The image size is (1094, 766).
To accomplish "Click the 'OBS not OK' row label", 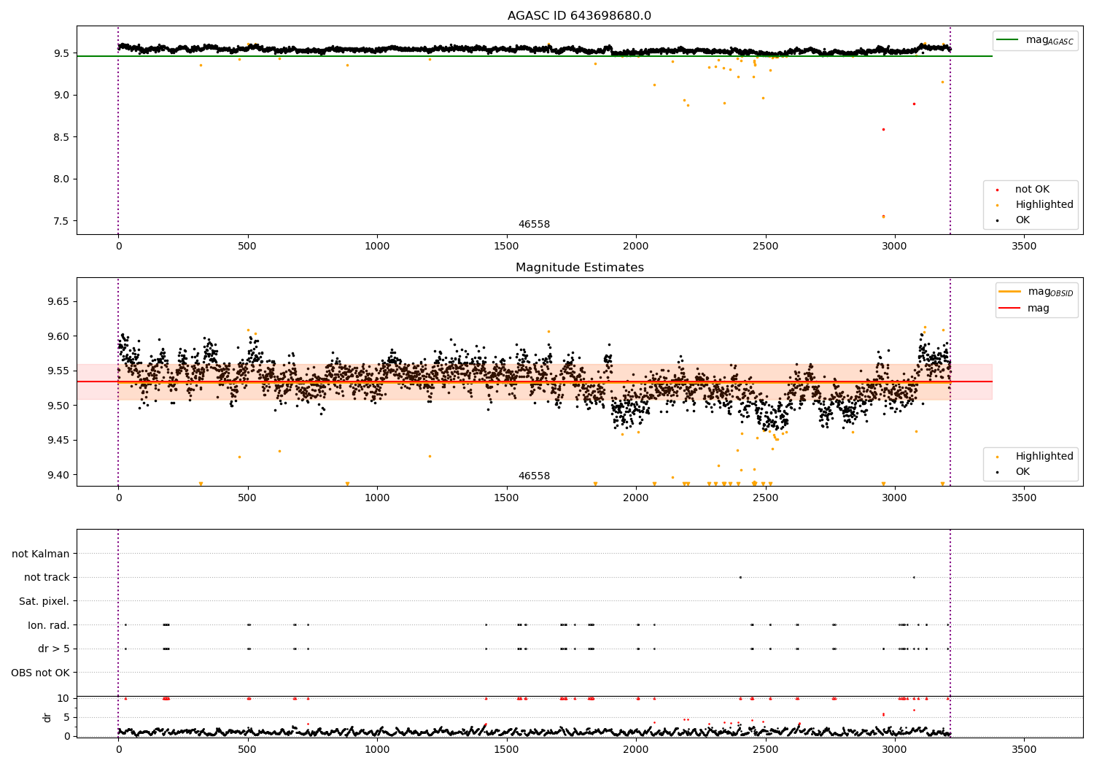I will point(41,673).
